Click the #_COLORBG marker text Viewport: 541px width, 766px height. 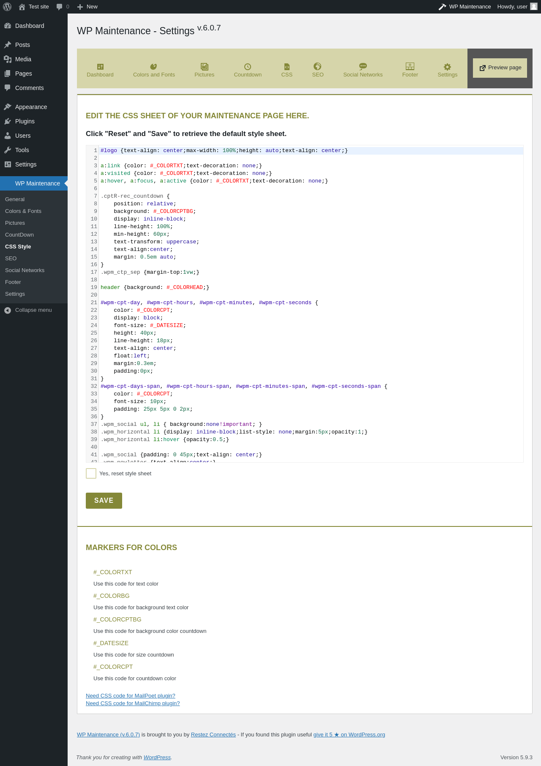tap(112, 596)
